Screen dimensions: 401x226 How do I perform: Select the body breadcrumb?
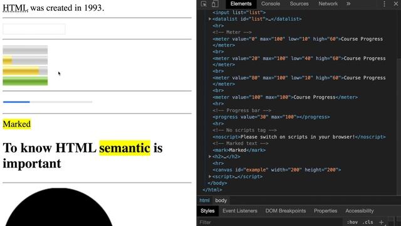(x=221, y=200)
